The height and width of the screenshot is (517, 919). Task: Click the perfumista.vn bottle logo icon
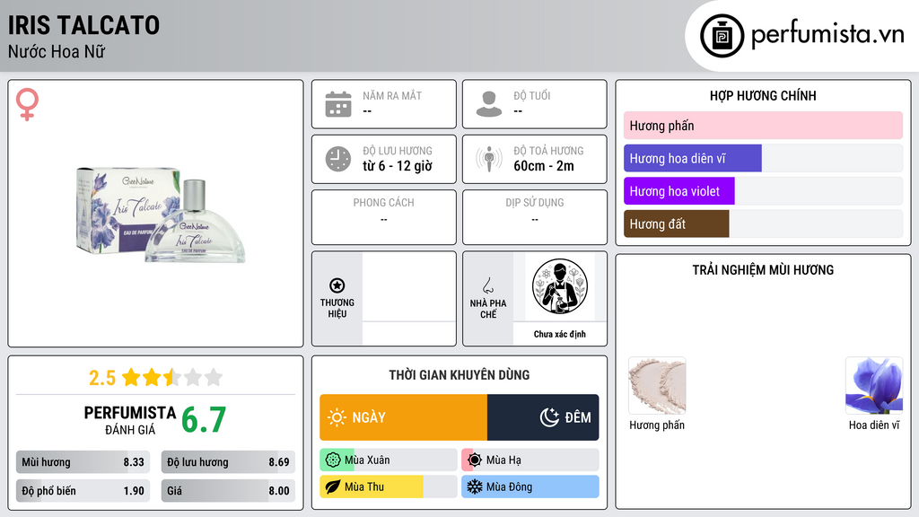pyautogui.click(x=722, y=36)
